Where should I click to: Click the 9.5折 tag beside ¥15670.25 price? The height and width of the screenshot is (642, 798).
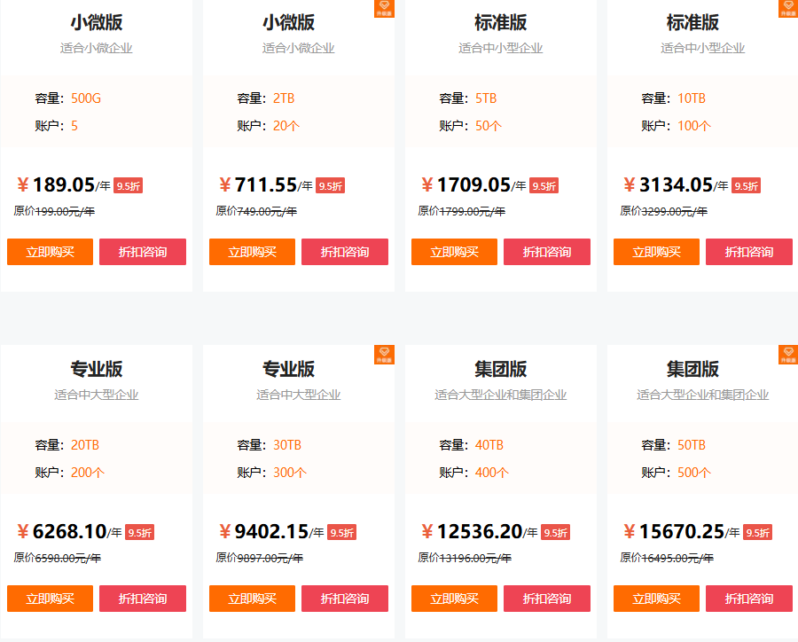[x=758, y=533]
